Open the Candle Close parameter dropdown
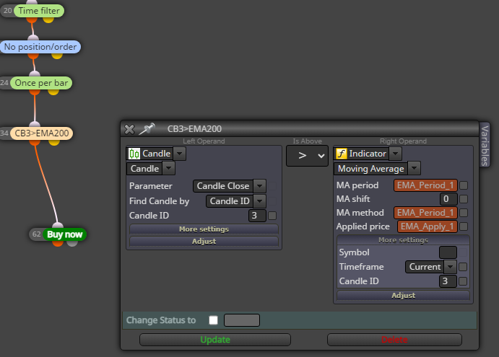 click(260, 186)
